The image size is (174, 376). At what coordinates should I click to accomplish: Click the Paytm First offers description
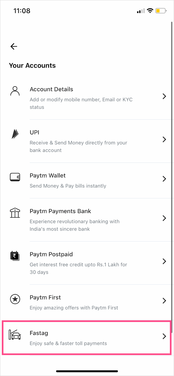click(74, 308)
